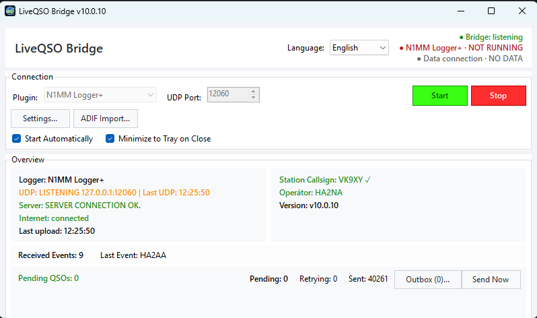Click the Send Now button
The image size is (537, 318).
(491, 280)
